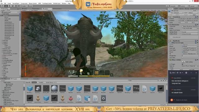Screen dimensions: 199x112
Task: Click the cloud services icon
Action: 167,6
